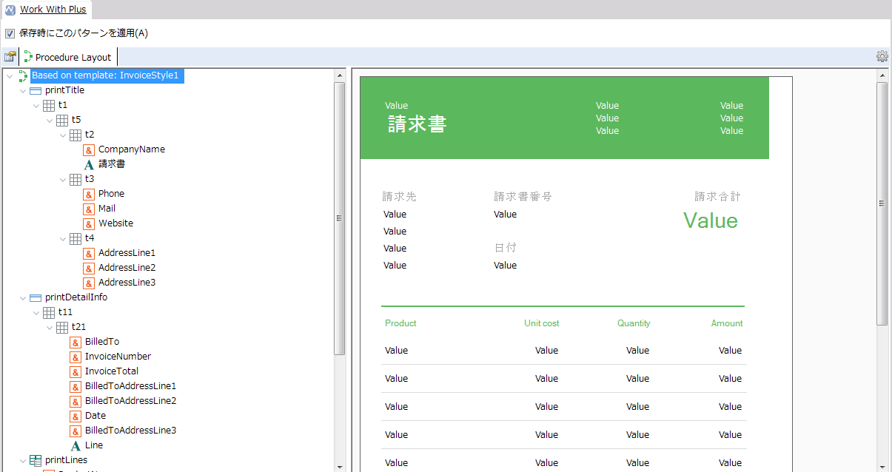Viewport: 892px width, 472px height.
Task: Open the Work With Plus tab
Action: 53,10
